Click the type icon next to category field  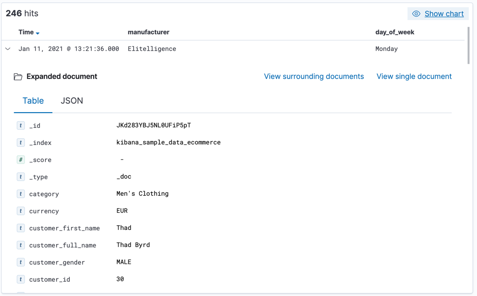tap(20, 194)
